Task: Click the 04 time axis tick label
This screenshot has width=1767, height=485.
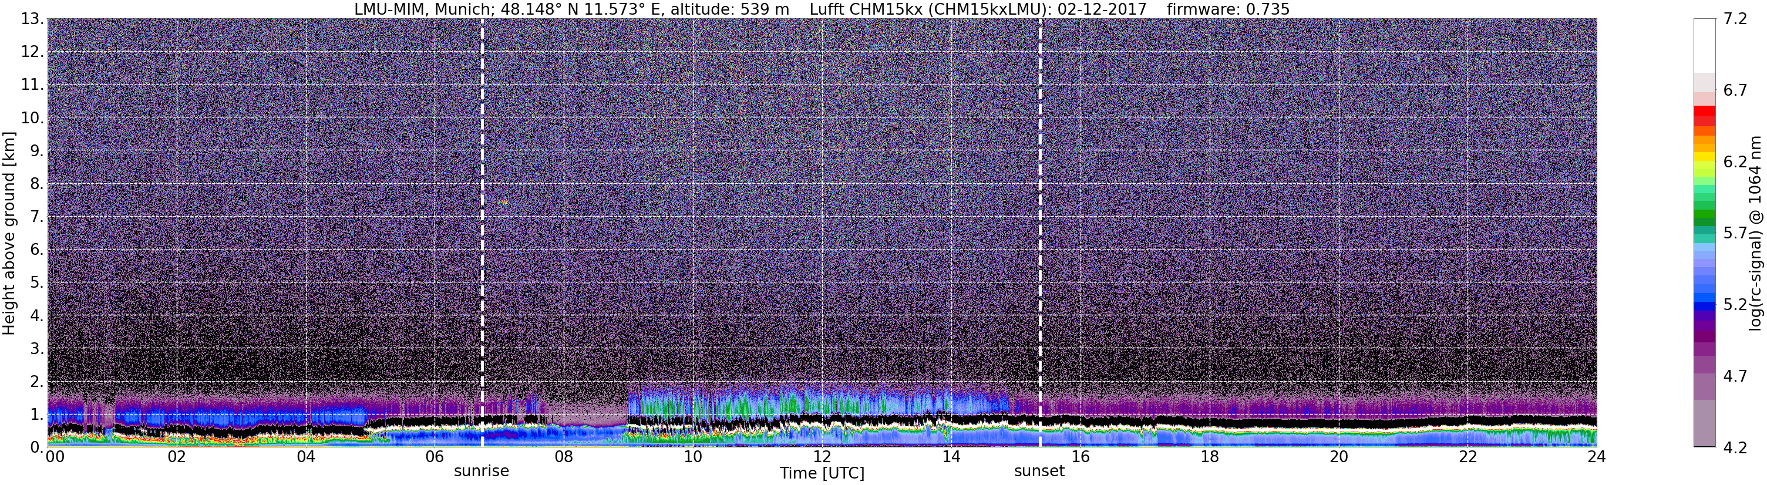Action: [x=306, y=457]
